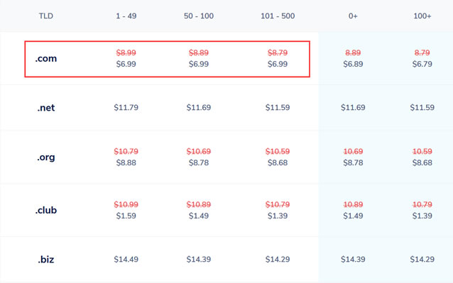Choose the .org TLD label

(46, 157)
